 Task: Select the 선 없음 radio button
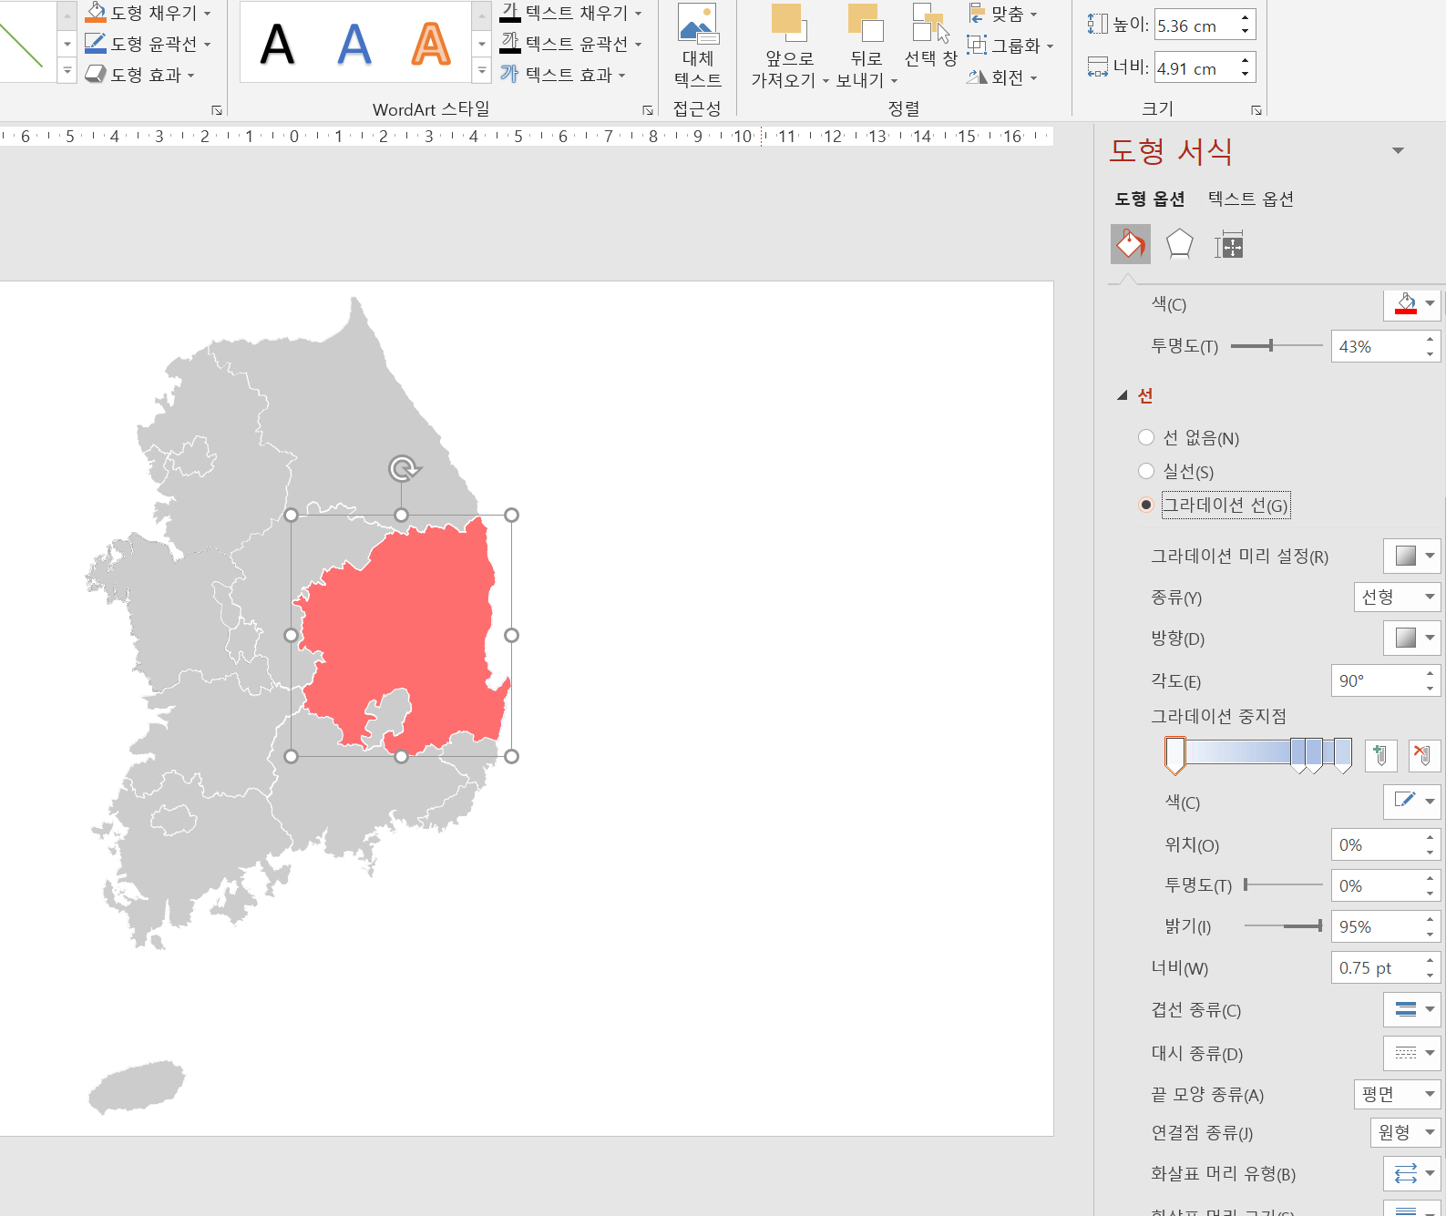pyautogui.click(x=1146, y=437)
